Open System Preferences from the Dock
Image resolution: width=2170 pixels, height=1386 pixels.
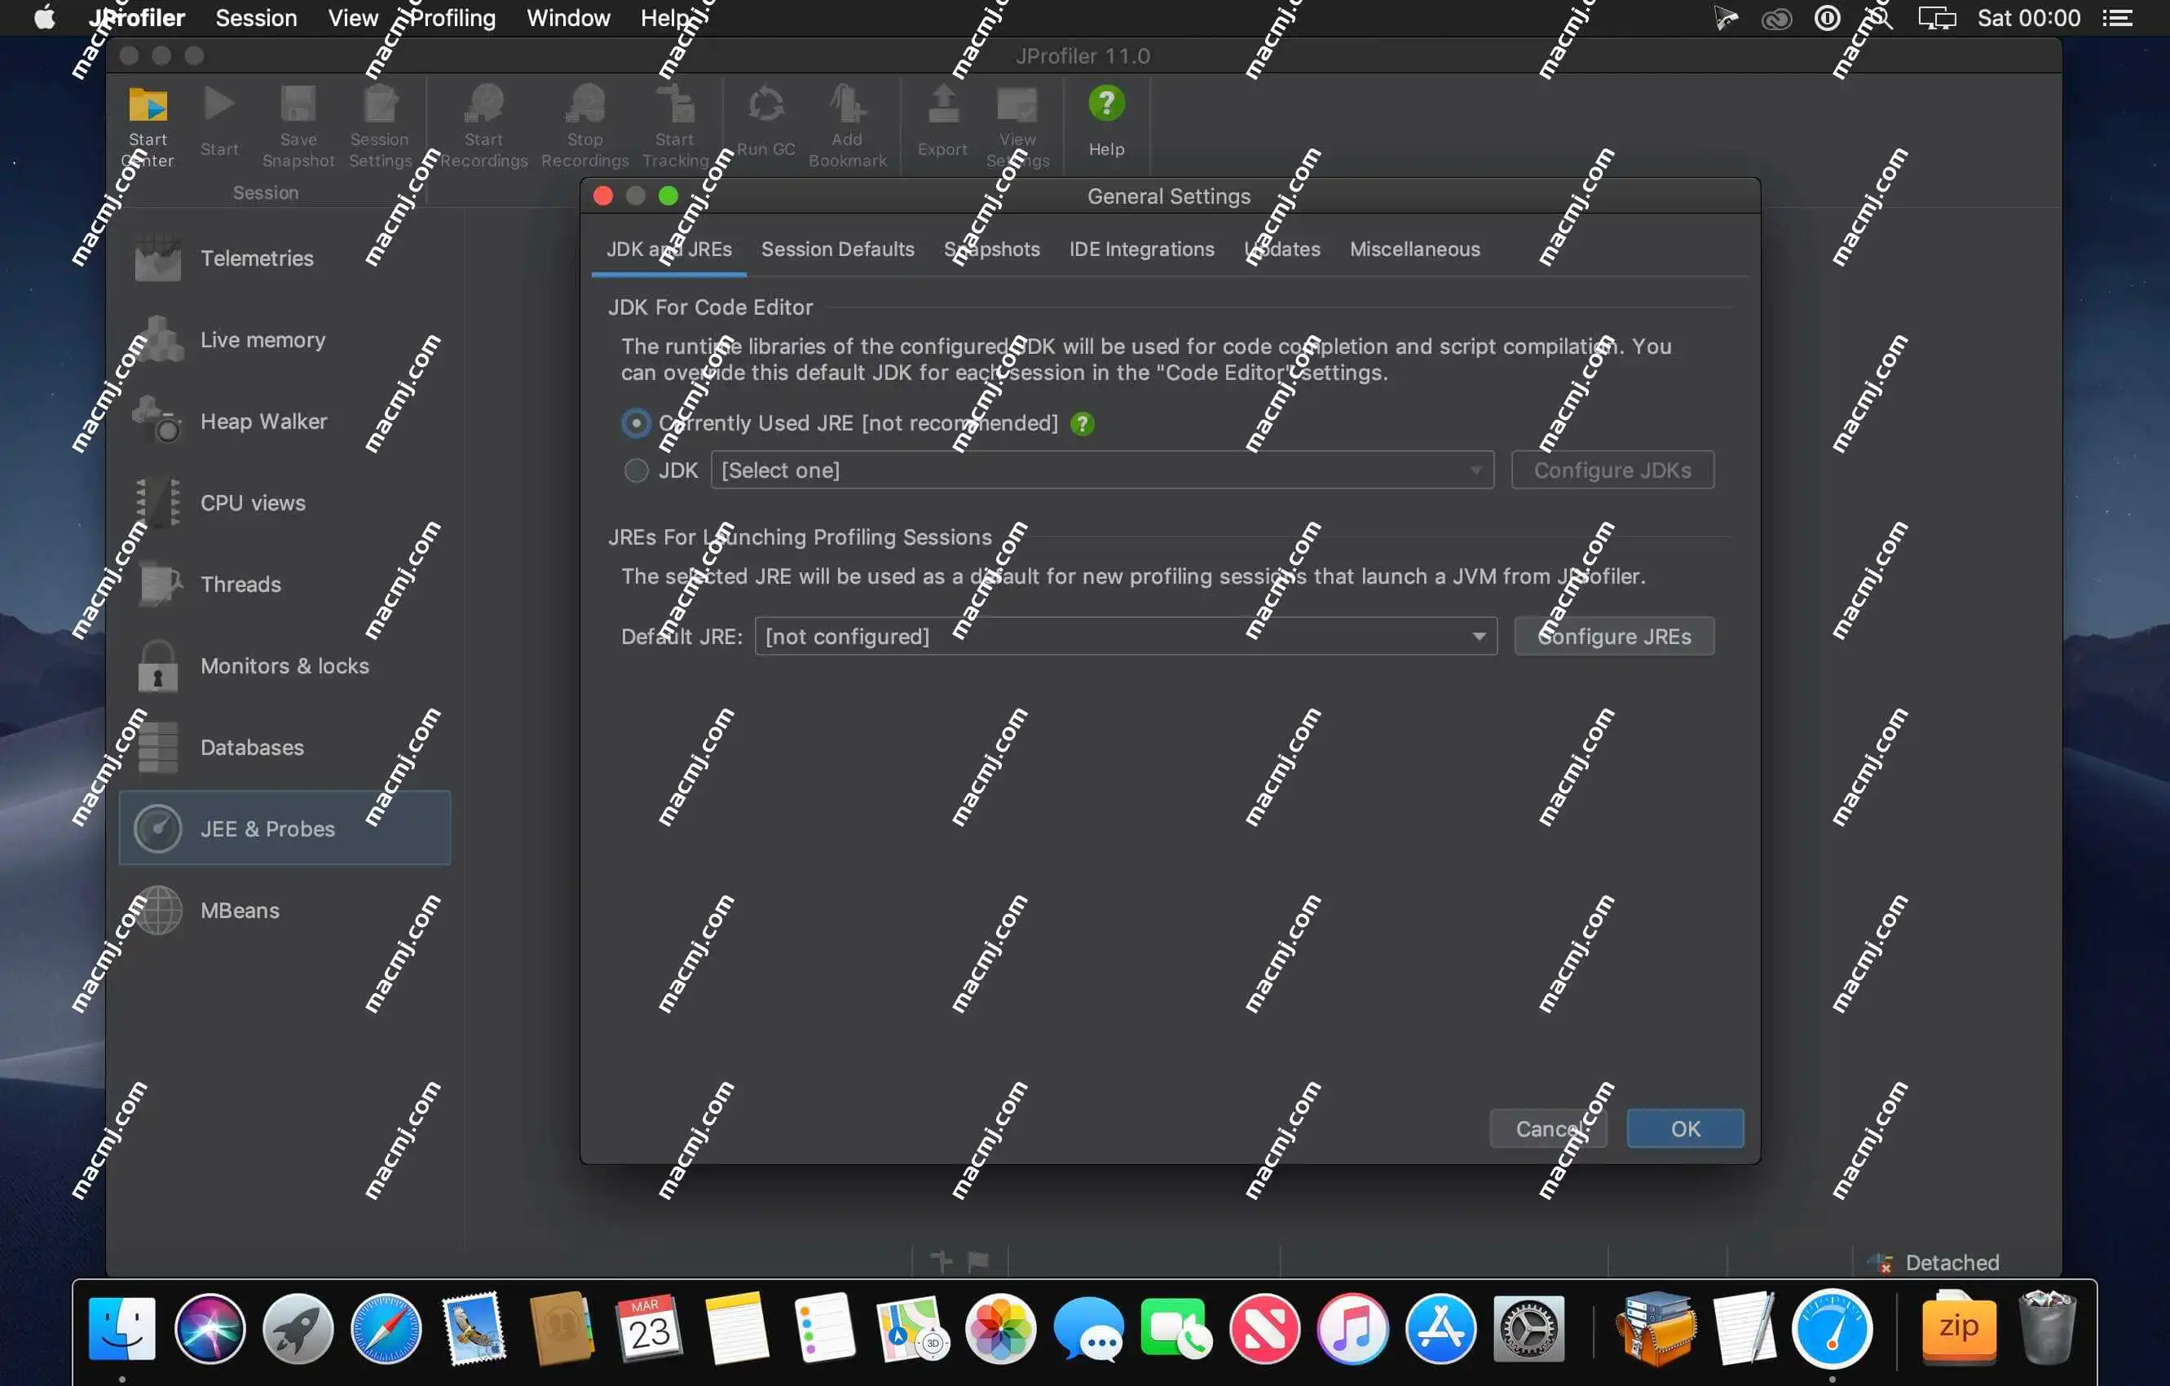[1528, 1328]
